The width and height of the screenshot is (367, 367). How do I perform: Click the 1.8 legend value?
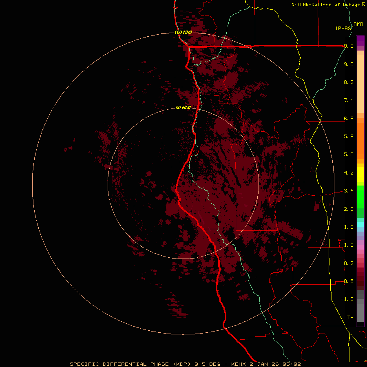tap(349, 227)
